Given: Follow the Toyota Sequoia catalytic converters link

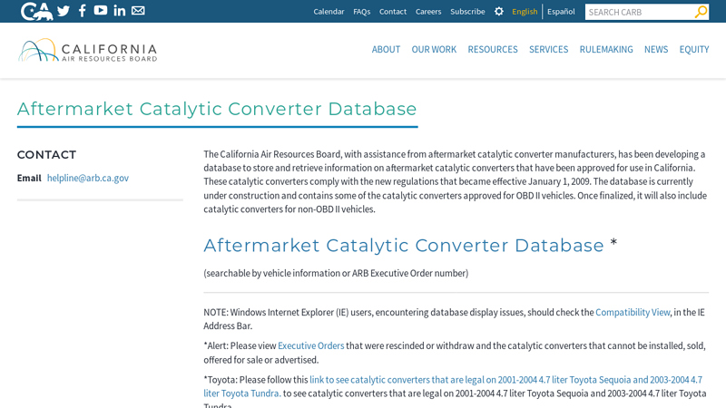Looking at the screenshot, I should click(x=453, y=386).
